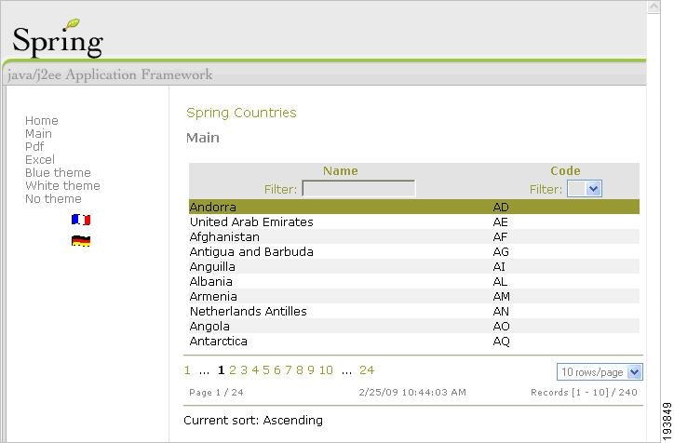This screenshot has height=443, width=674.
Task: Sort by the Code column header
Action: click(565, 171)
